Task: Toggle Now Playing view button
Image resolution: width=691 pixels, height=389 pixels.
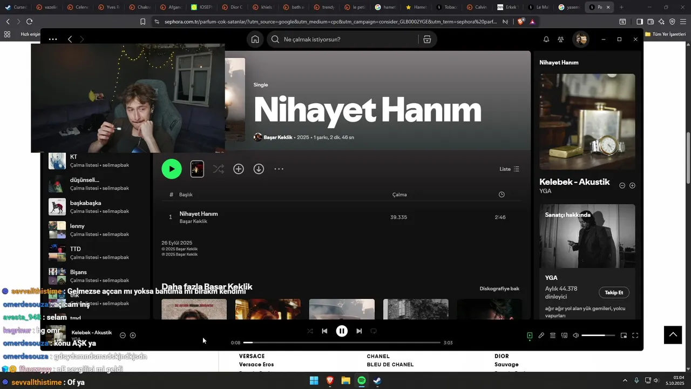Action: click(x=530, y=336)
